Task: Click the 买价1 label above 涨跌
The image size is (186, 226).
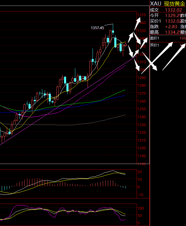Action: (155, 21)
